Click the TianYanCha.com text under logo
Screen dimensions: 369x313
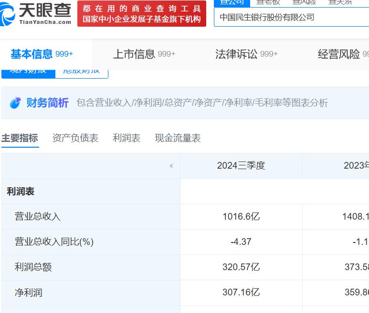45,22
